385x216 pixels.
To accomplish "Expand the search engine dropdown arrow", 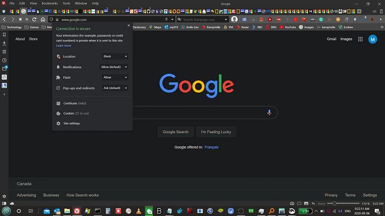I will [226, 19].
